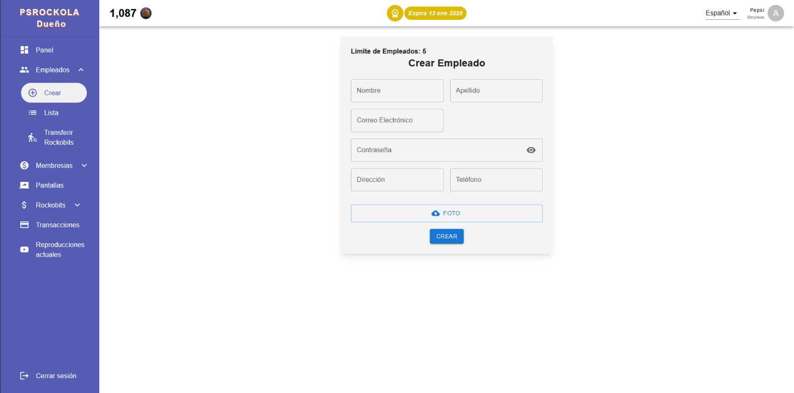
Task: Submit the form with CREAR button
Action: 447,236
